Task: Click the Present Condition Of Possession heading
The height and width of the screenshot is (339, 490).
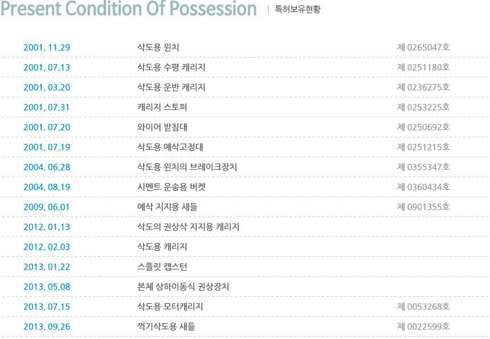Action: [128, 9]
